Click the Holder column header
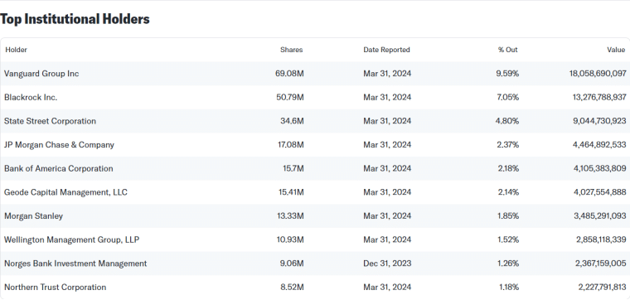630x300 pixels. (x=16, y=50)
